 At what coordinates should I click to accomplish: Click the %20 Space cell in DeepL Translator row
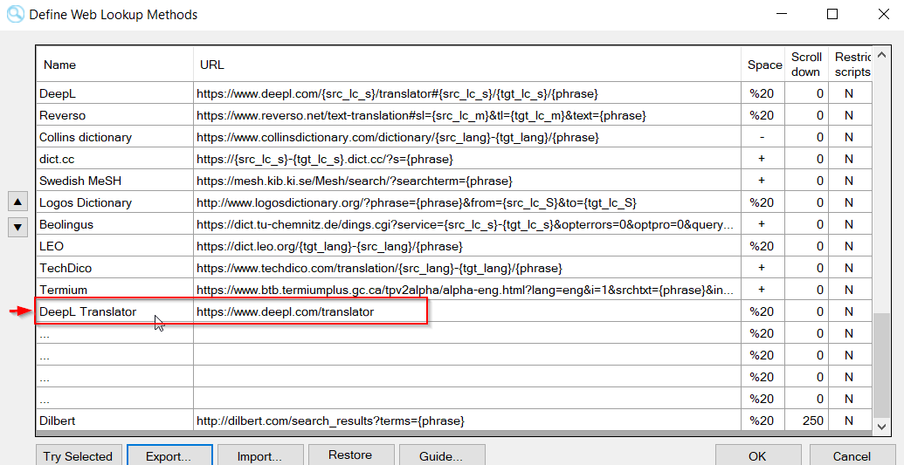763,311
